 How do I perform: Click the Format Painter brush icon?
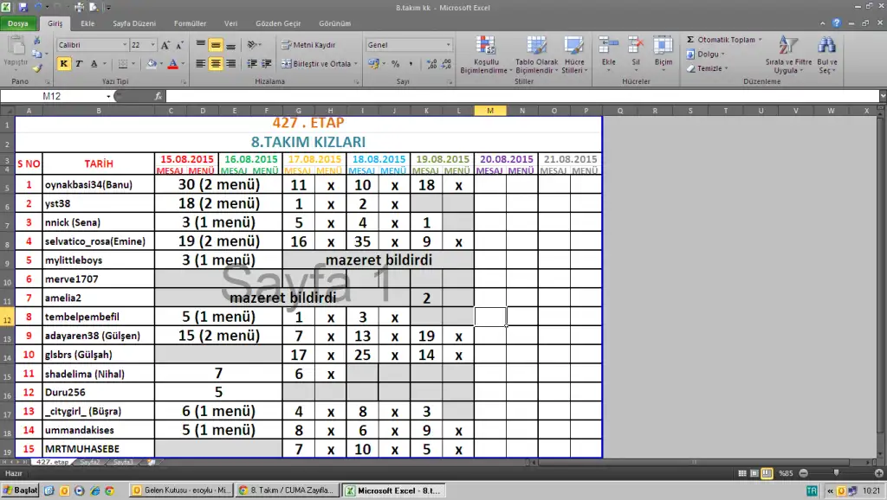tap(36, 67)
